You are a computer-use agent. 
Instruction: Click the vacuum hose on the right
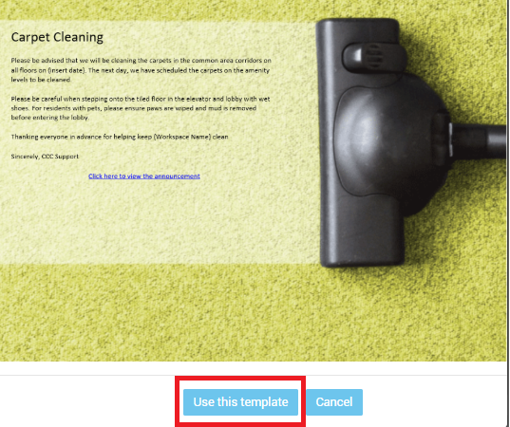pos(480,141)
